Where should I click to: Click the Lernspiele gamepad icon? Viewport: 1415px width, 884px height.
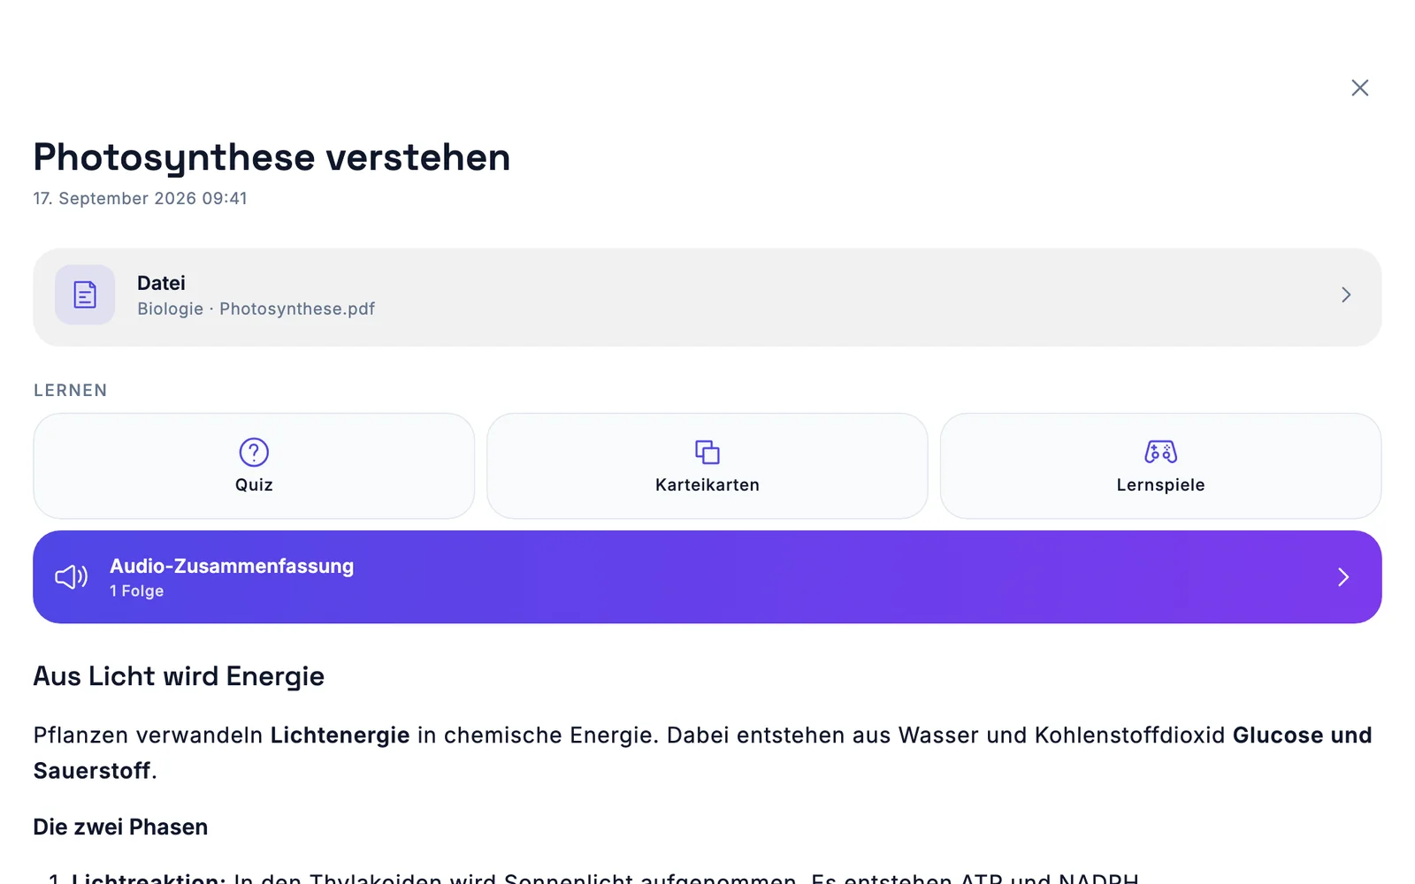click(1160, 452)
